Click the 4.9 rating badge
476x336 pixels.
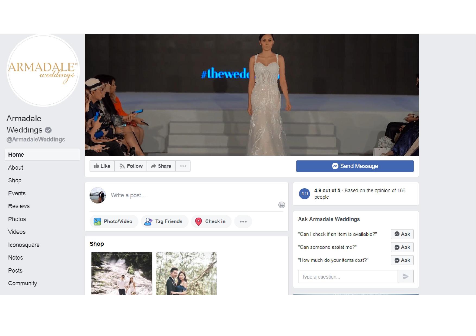304,194
